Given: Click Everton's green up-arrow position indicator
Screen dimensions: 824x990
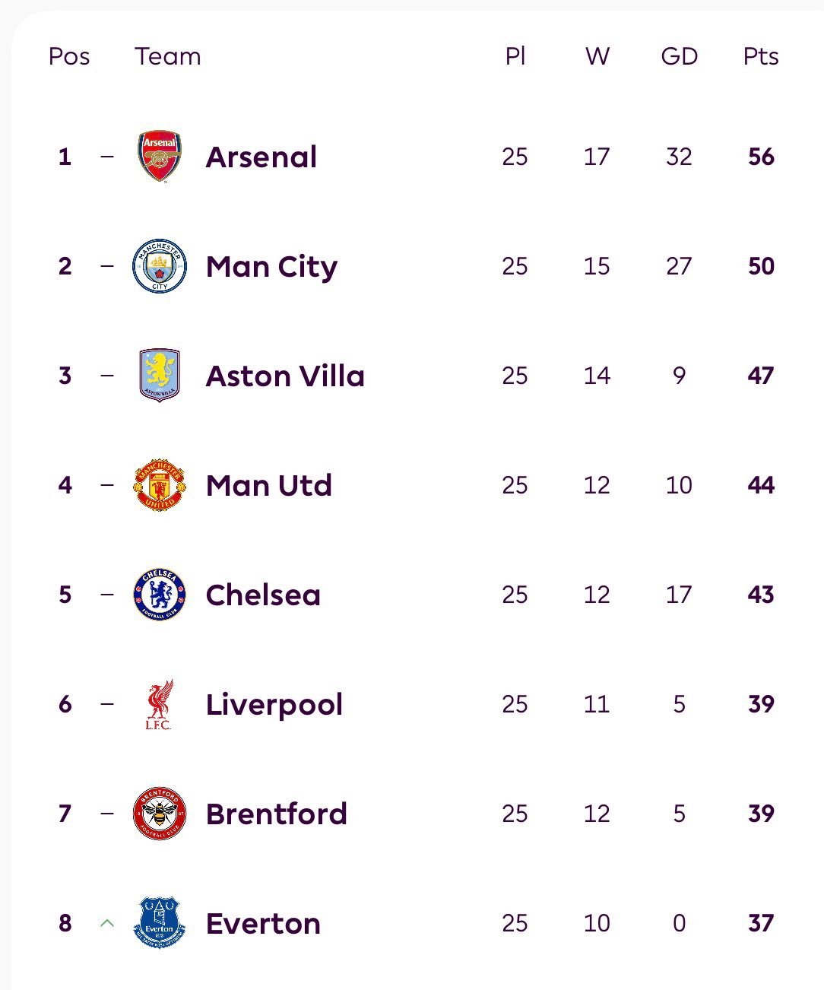Looking at the screenshot, I should 107,923.
